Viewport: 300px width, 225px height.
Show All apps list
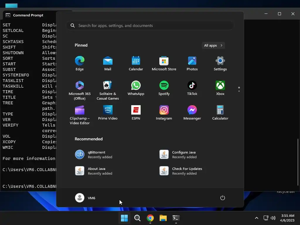coord(213,45)
